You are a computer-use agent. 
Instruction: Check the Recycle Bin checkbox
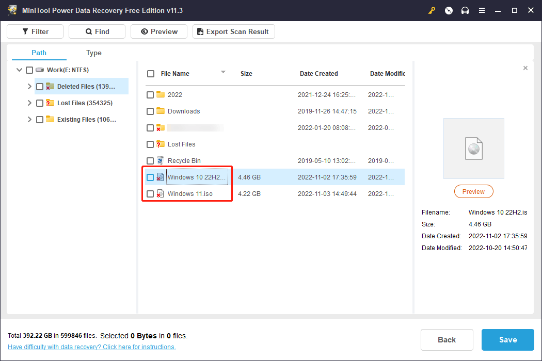tap(150, 161)
